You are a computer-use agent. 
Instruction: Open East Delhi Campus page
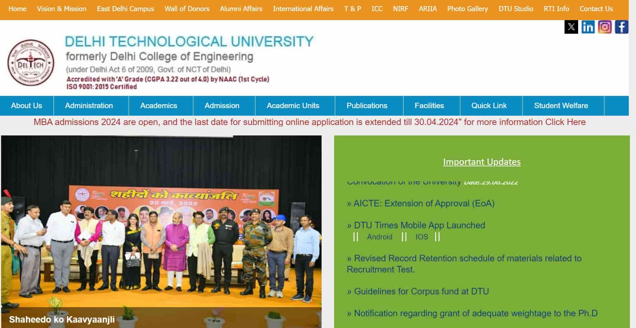pyautogui.click(x=125, y=9)
